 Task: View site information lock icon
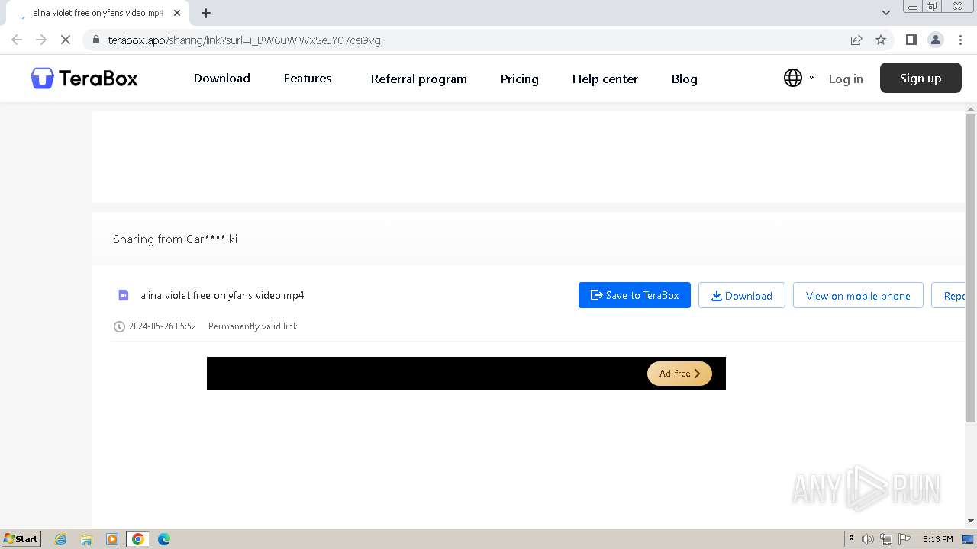(96, 40)
